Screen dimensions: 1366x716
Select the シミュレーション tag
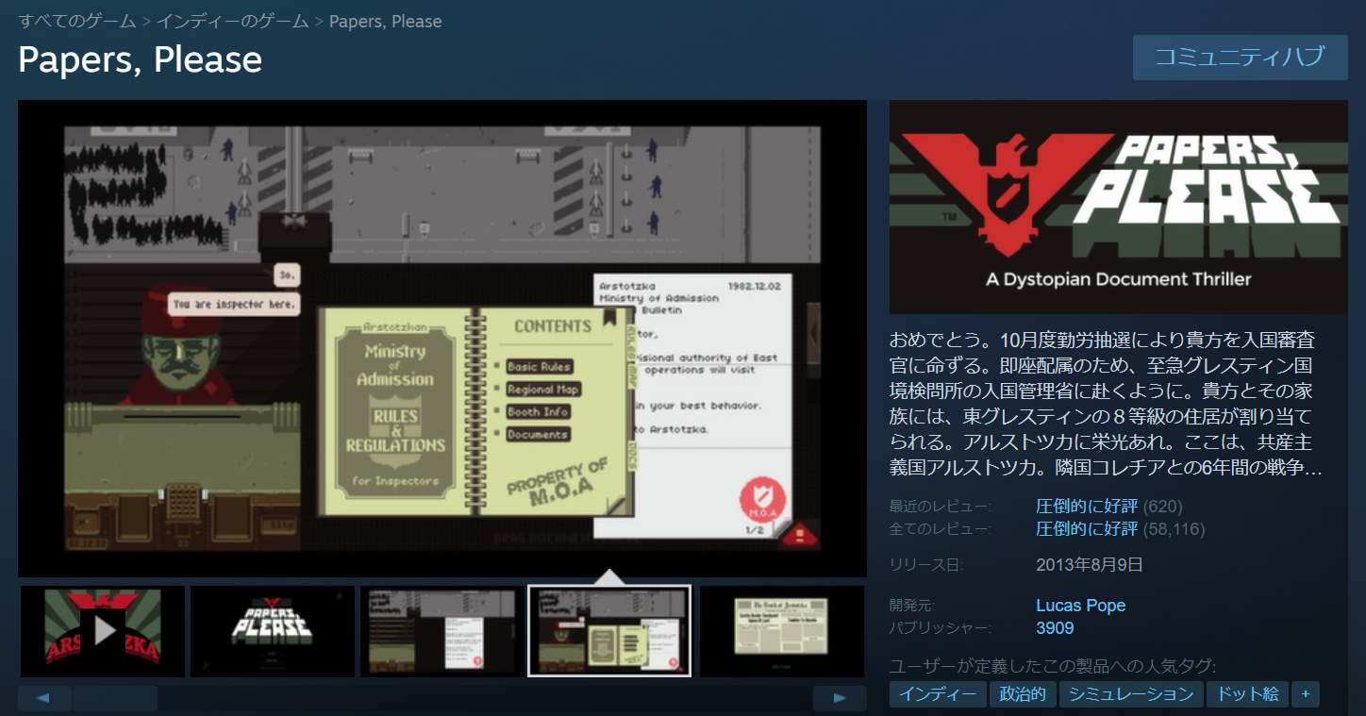point(1131,694)
